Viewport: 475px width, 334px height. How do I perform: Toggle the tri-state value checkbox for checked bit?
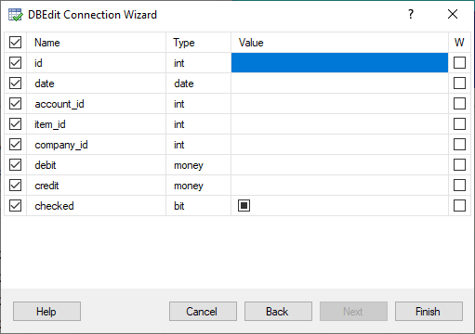pos(244,206)
